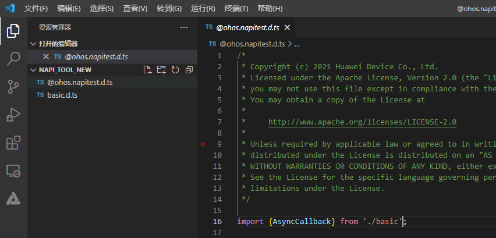Open the 终端(T) menu

pos(236,9)
